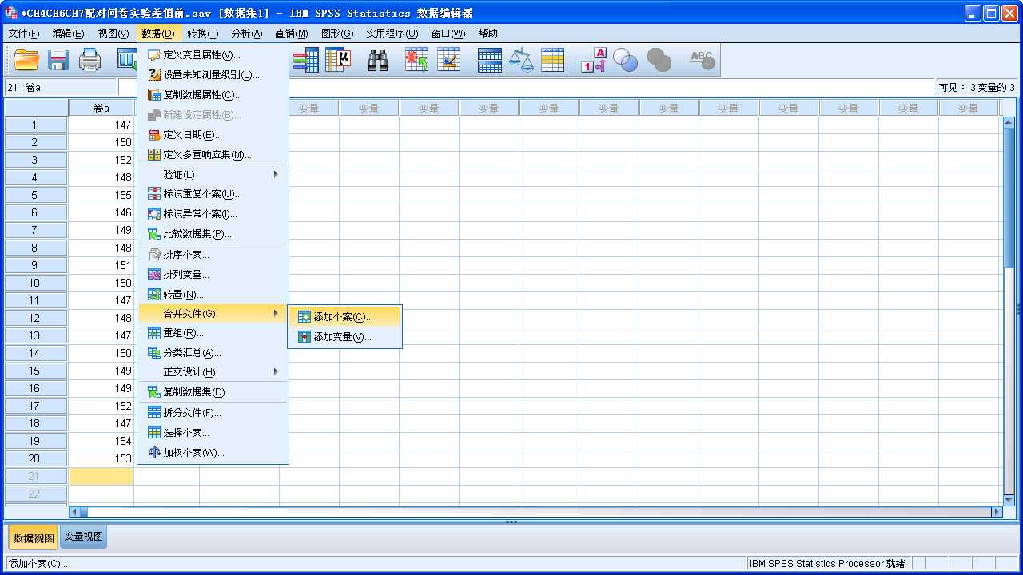Click the recall dialog toolbar icon
This screenshot has width=1023, height=575.
pos(126,60)
